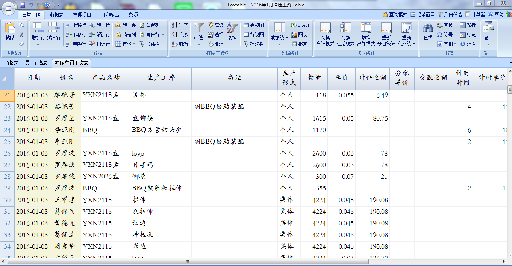
Task: Expand the 增加行 dropdown arrow
Action: coord(38,45)
